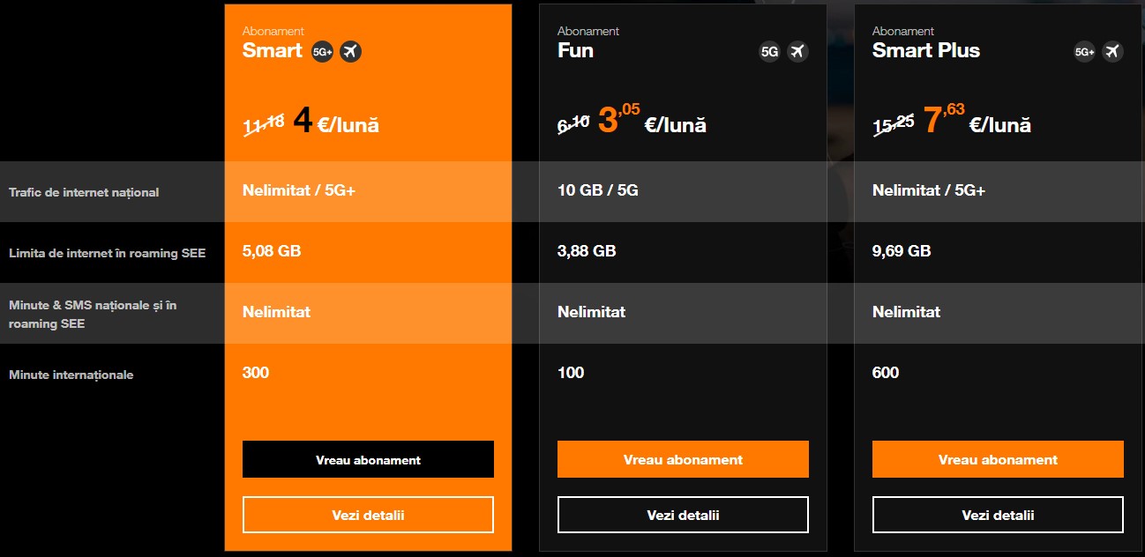Click the Trafic de internet național row label
This screenshot has height=557, width=1145.
[84, 192]
